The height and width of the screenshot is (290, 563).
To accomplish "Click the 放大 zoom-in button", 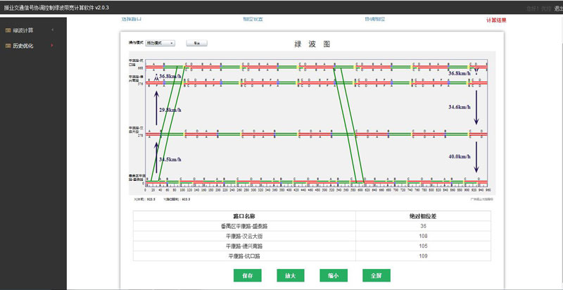I will [290, 276].
